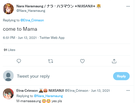Open more options on Nara's tweet
This screenshot has height=103, width=135.
128,6
